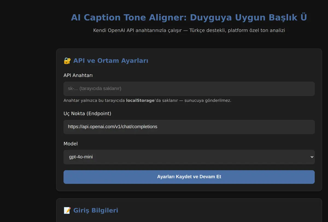Click the page title AI Caption Tone Aligner

click(x=189, y=18)
